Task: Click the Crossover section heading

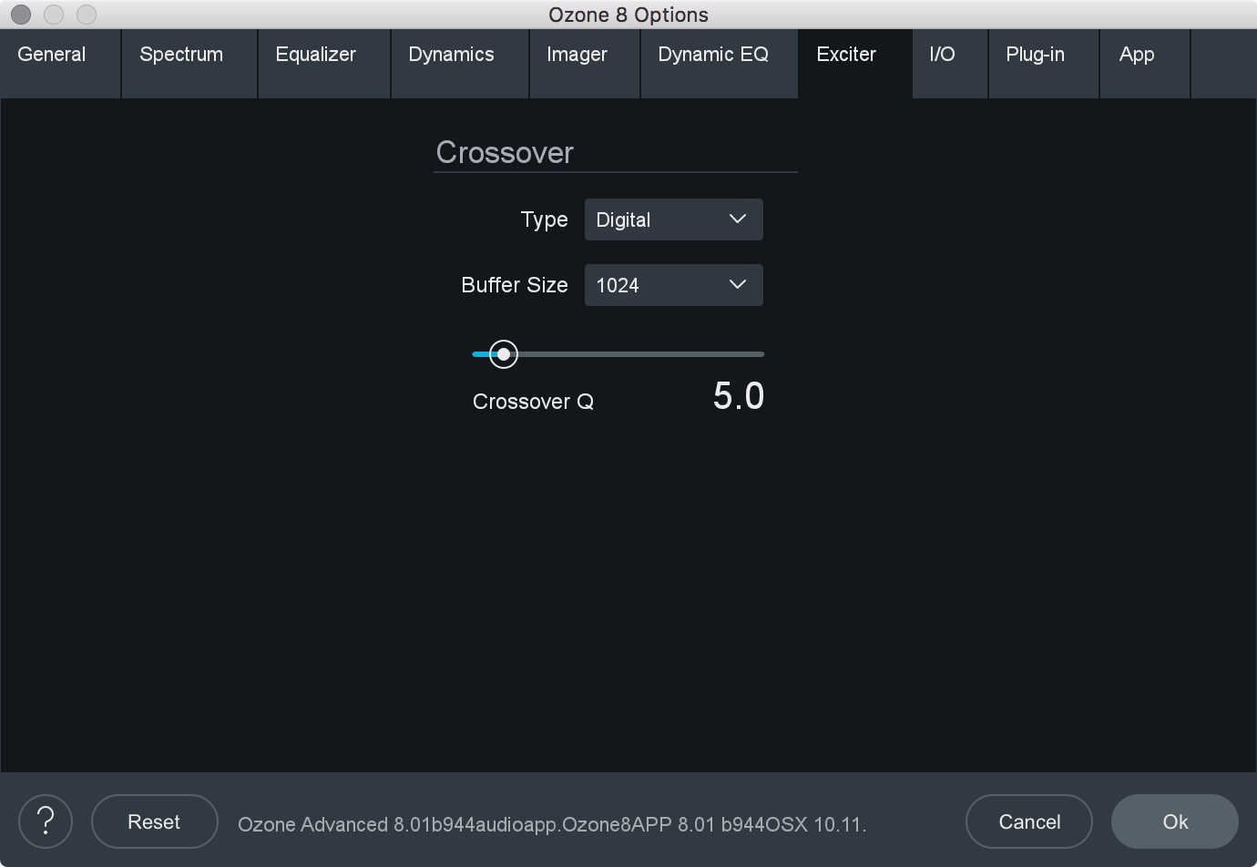Action: coord(505,152)
